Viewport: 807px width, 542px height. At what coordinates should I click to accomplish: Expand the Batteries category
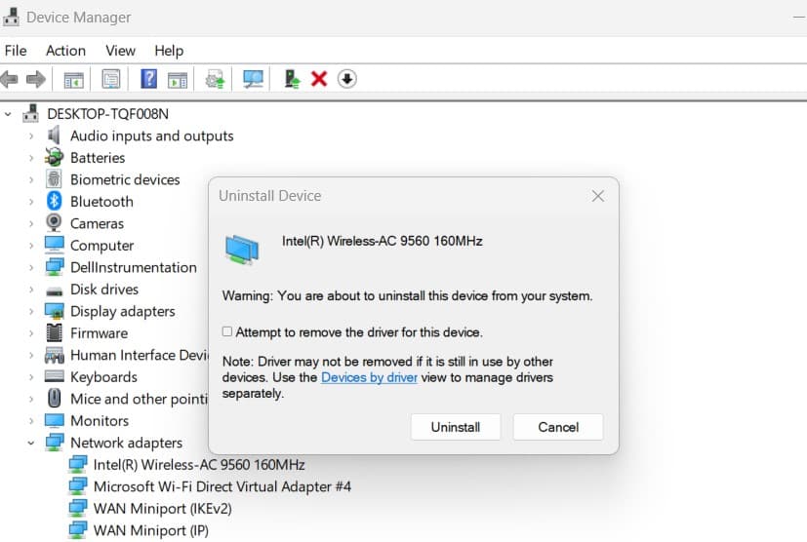coord(31,158)
